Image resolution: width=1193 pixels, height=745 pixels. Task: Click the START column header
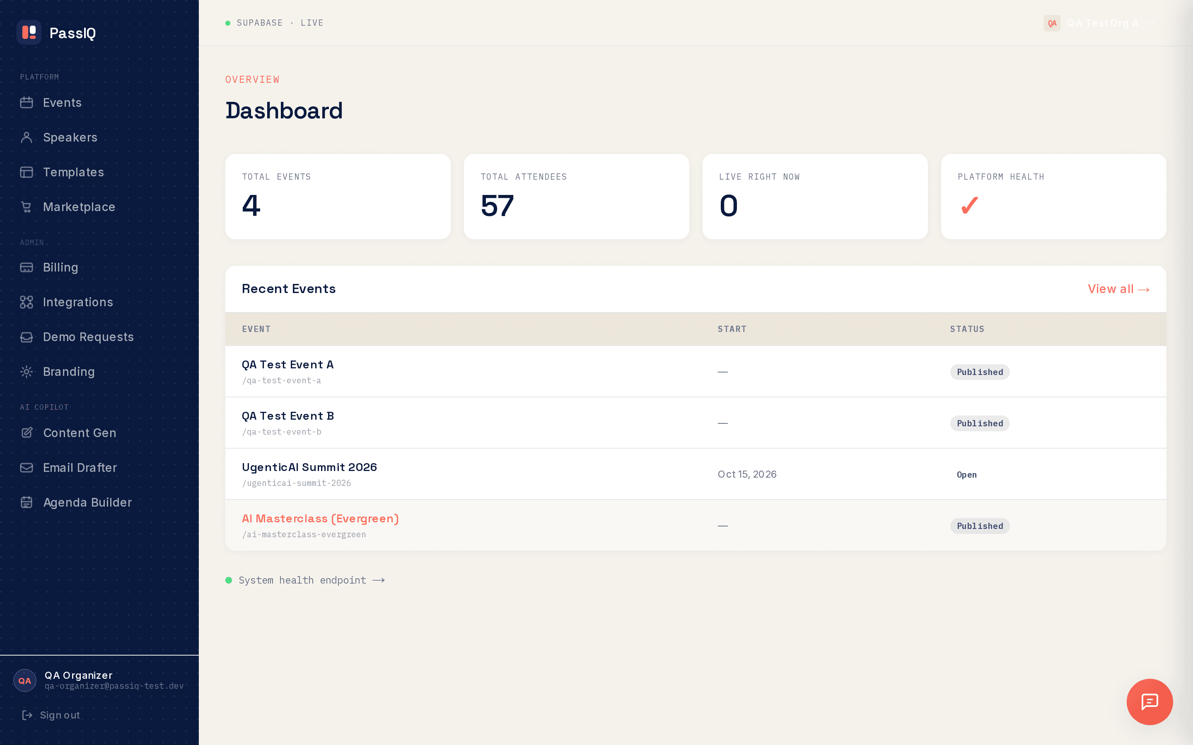(x=732, y=329)
